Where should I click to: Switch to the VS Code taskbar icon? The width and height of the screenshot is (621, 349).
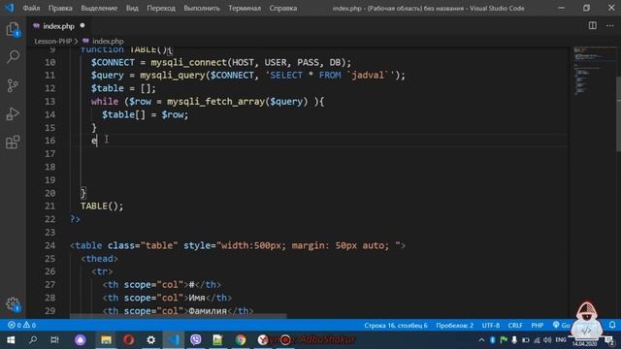174,340
